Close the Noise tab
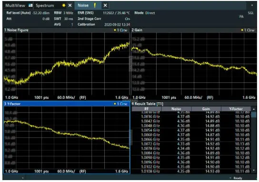 (x=105, y=5)
